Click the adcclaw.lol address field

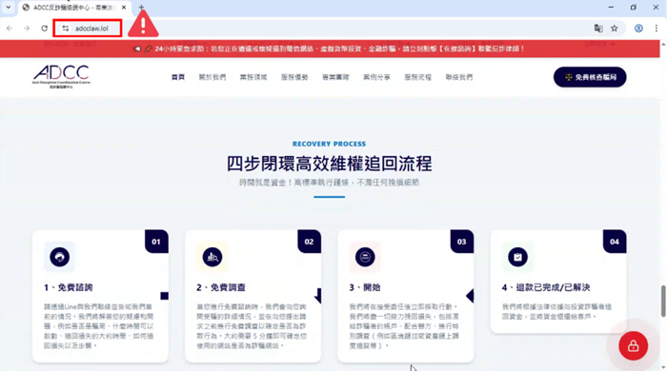[x=91, y=29]
